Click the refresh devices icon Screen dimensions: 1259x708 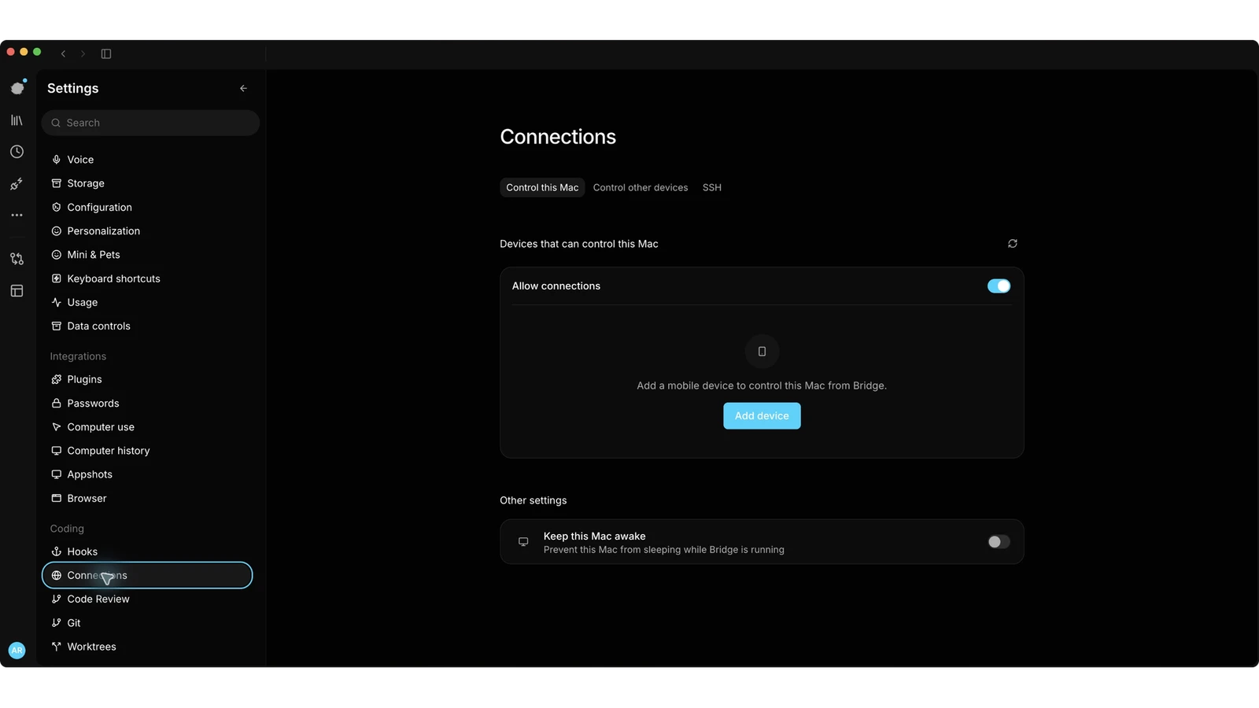coord(1013,244)
